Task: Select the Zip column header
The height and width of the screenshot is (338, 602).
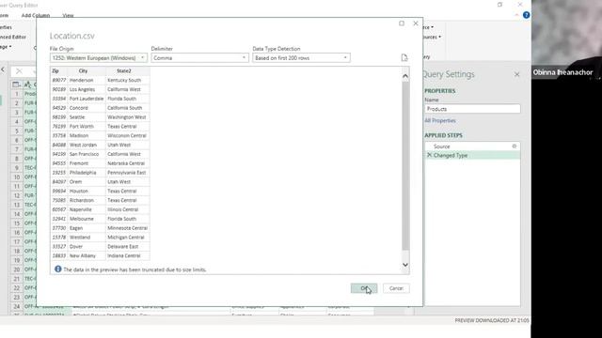Action: coord(58,71)
